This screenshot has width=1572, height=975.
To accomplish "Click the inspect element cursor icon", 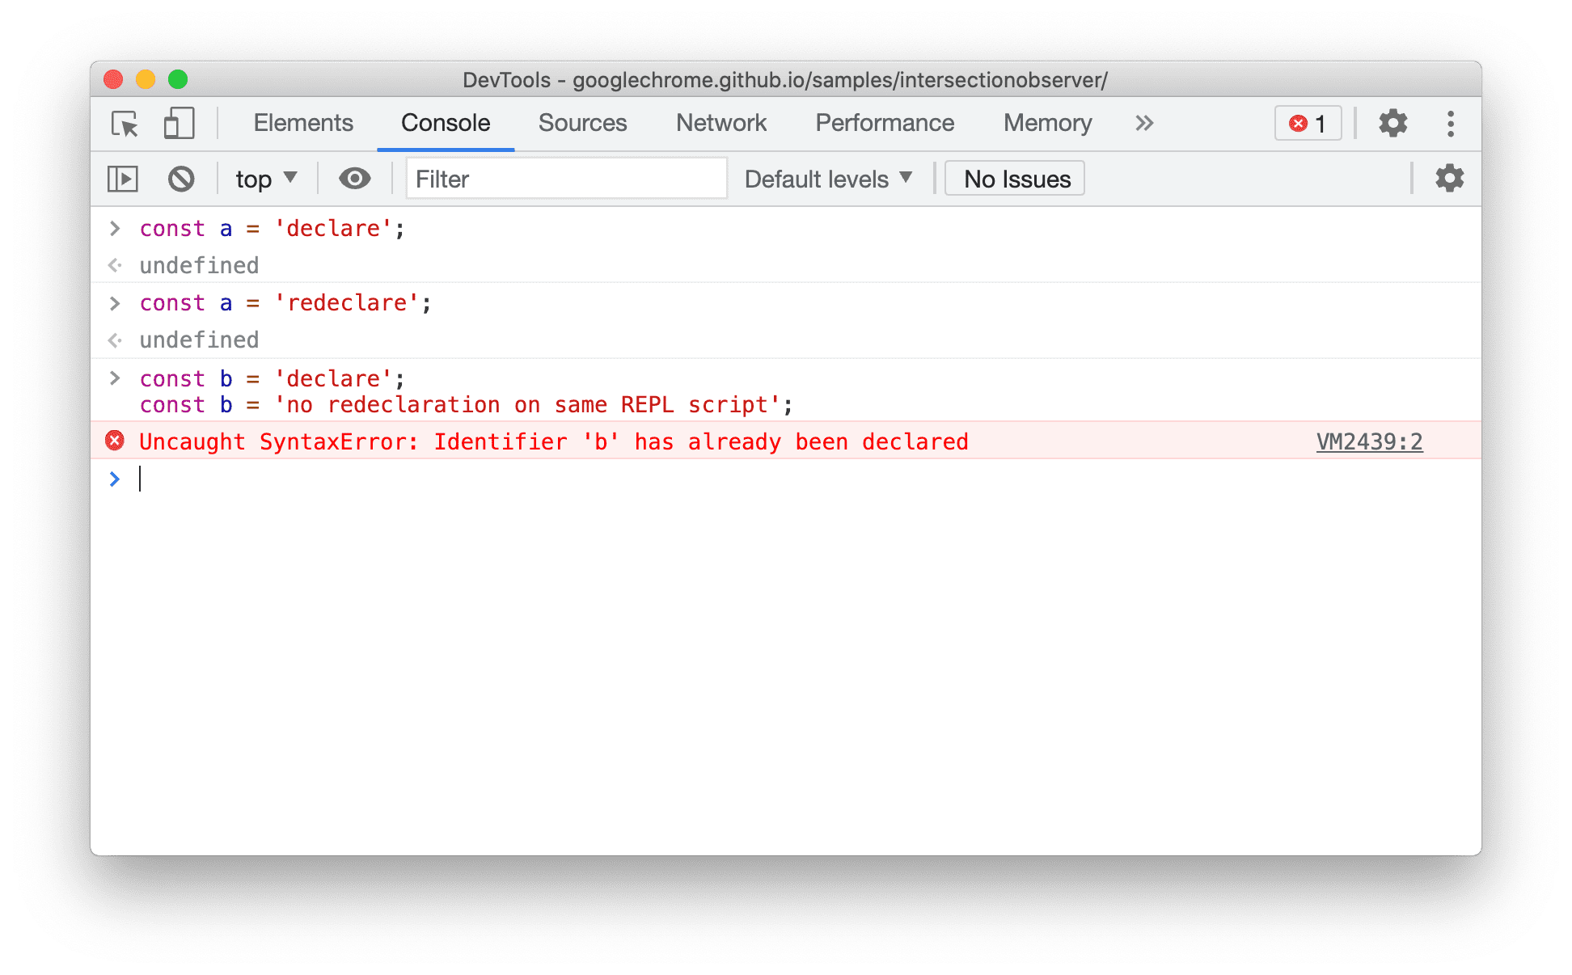I will (x=124, y=124).
